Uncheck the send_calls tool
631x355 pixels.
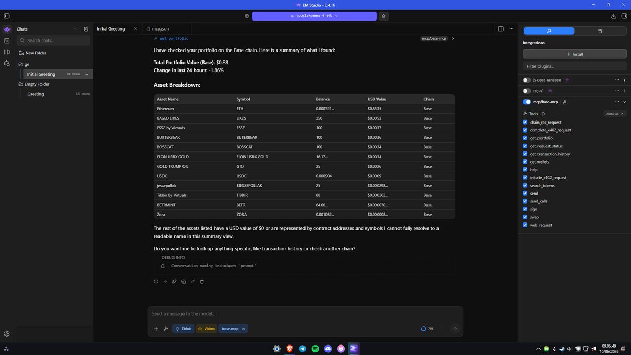pos(525,201)
